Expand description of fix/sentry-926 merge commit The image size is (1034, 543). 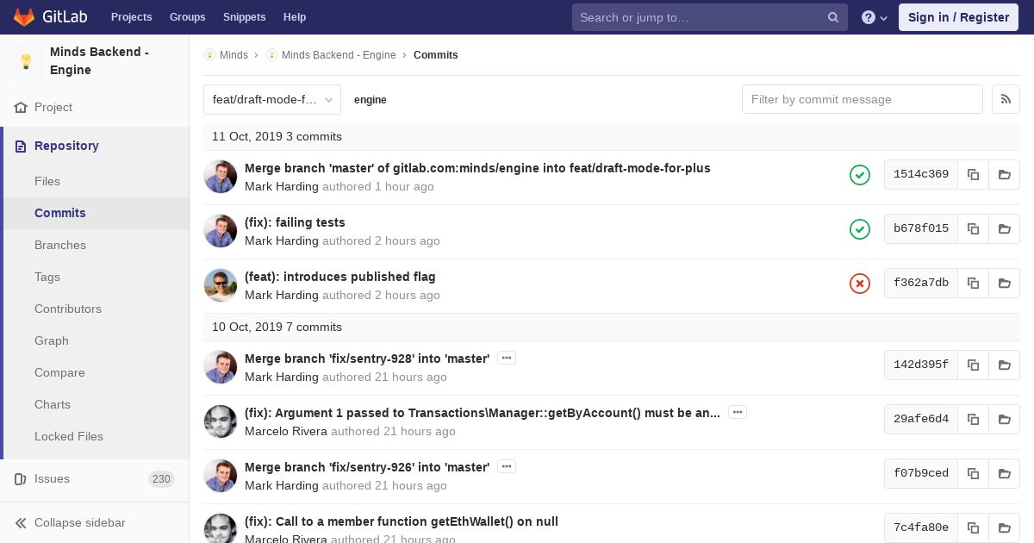click(x=507, y=466)
